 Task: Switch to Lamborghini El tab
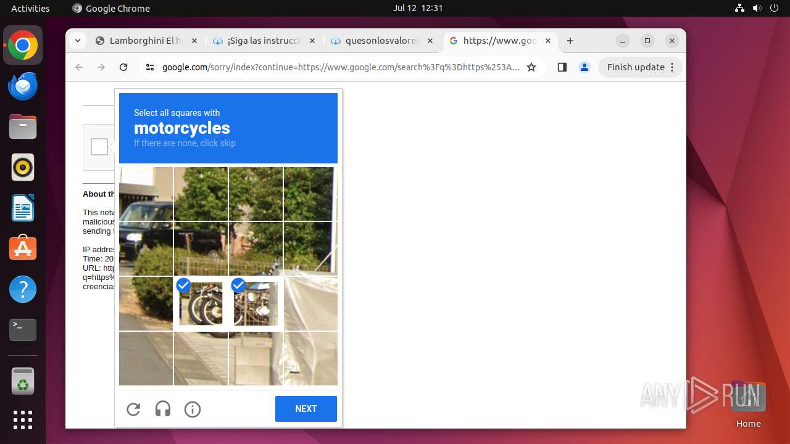click(x=146, y=41)
